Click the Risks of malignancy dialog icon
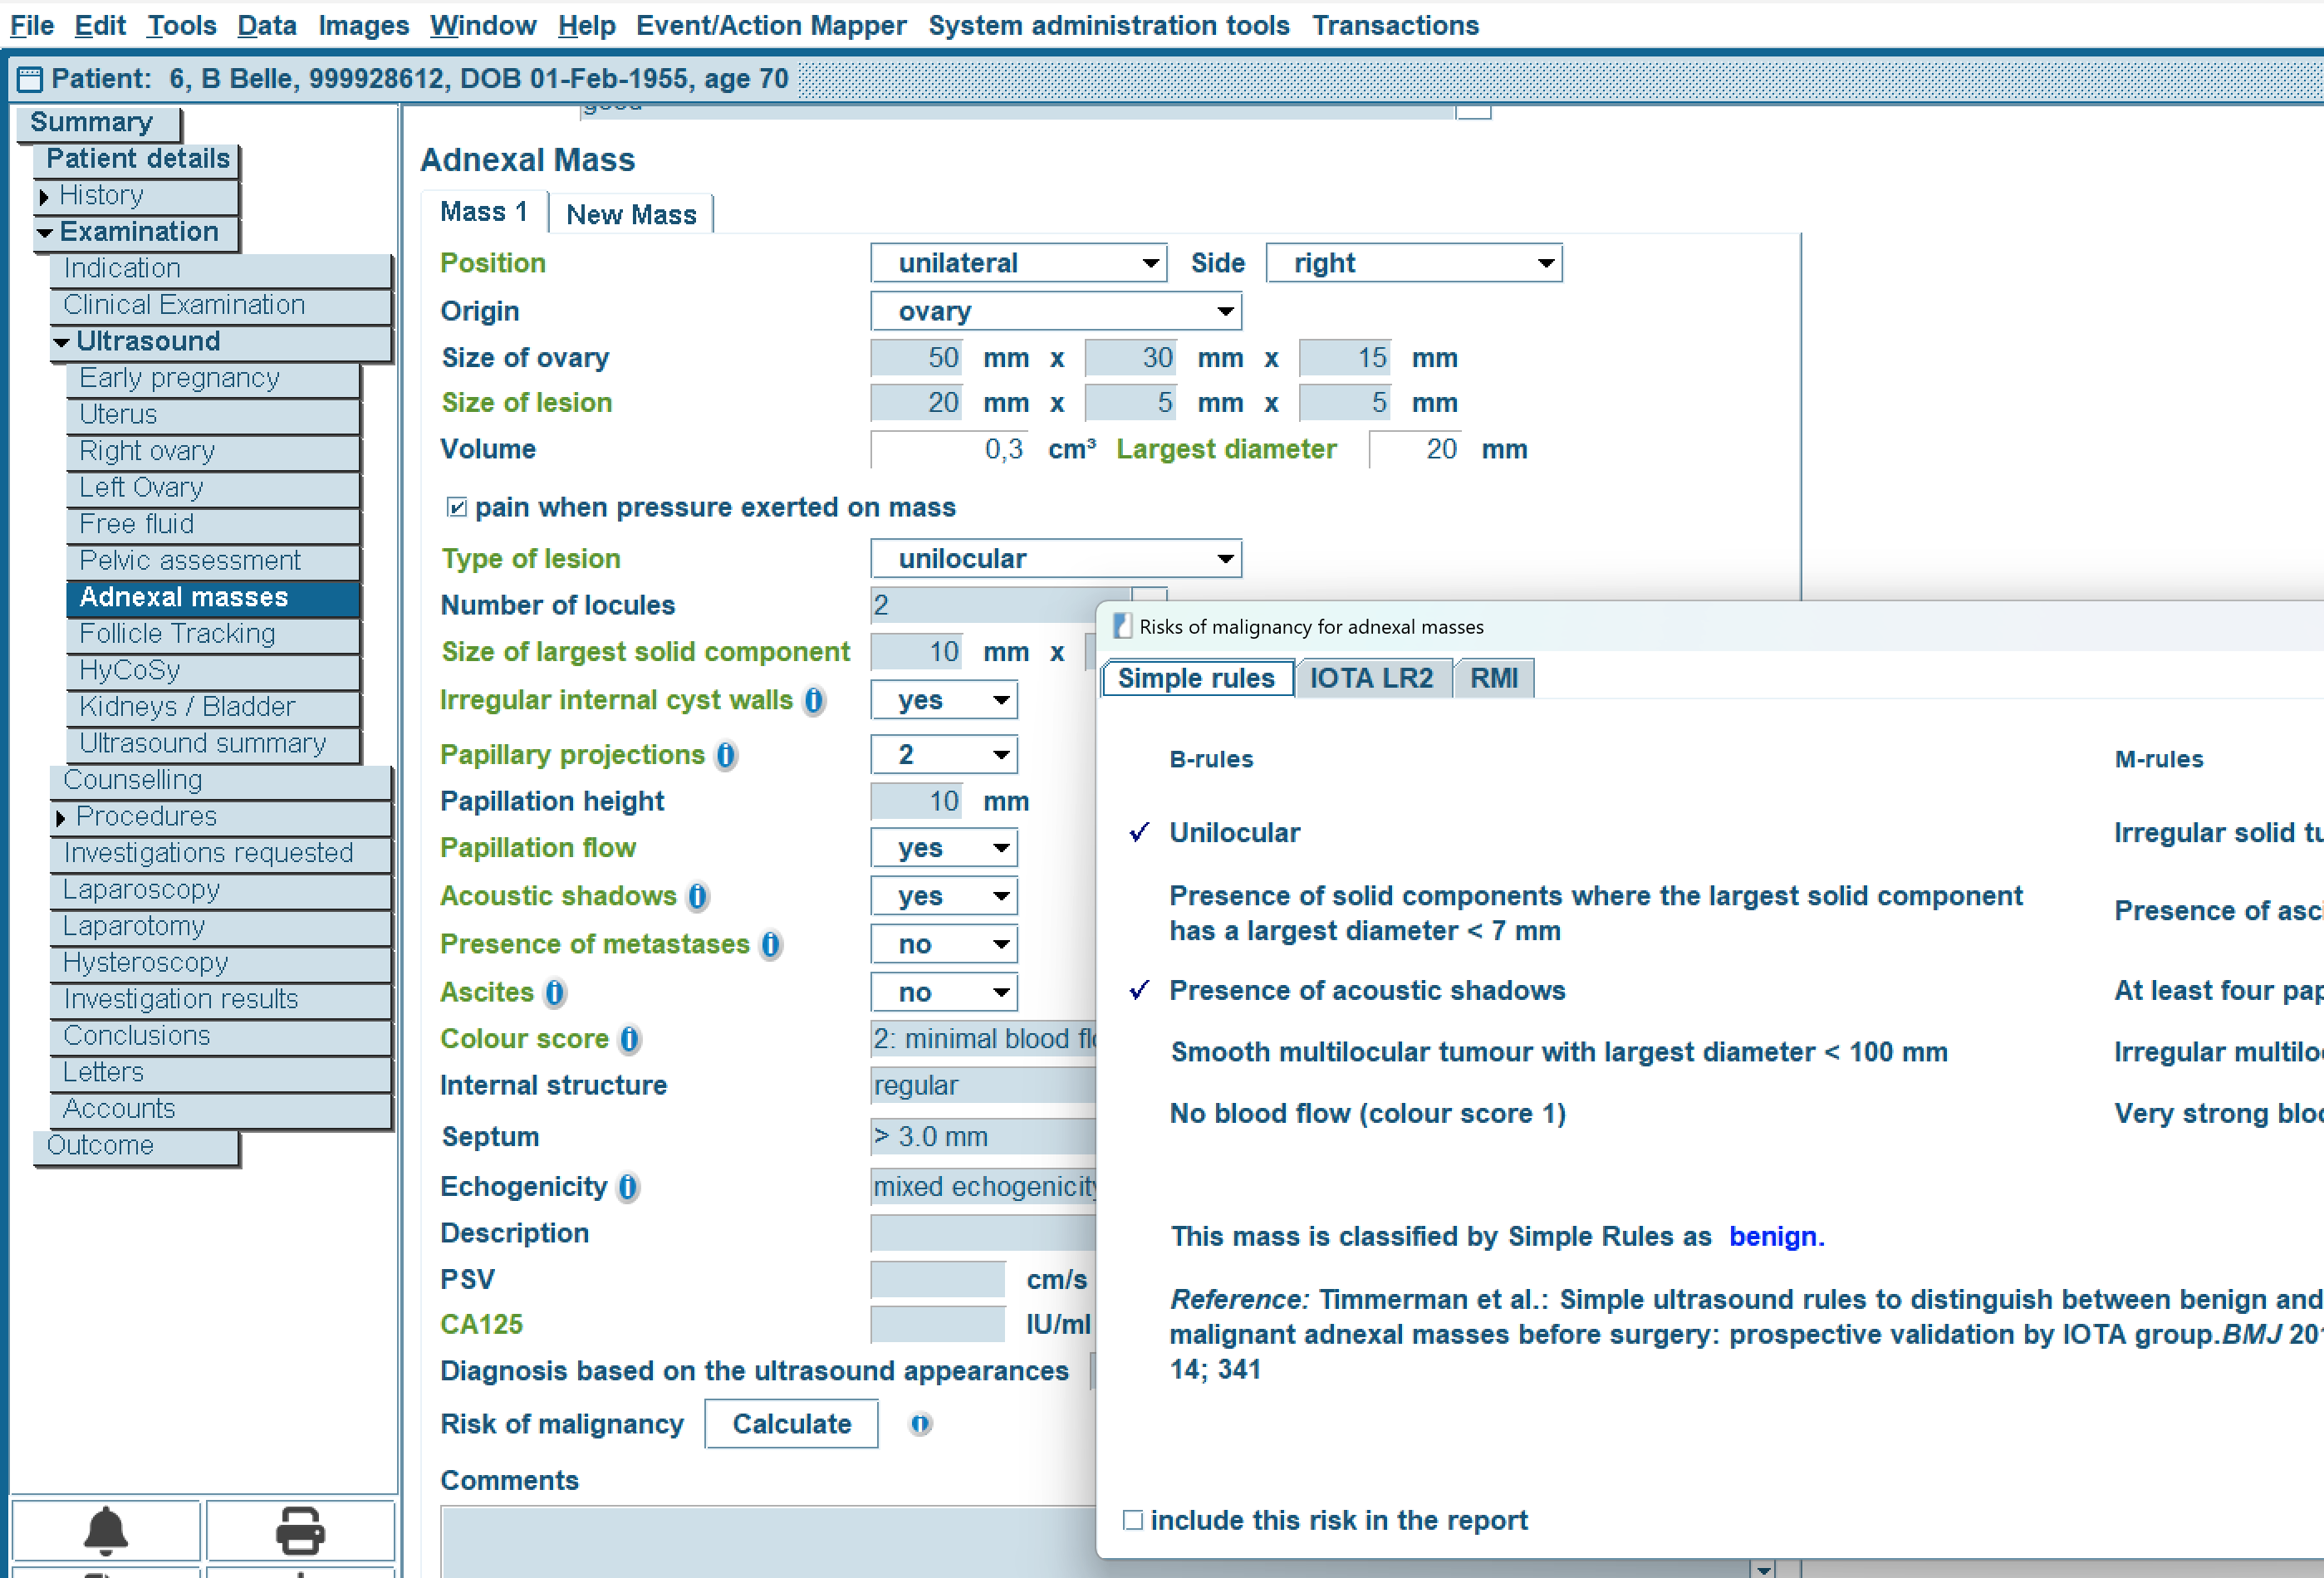The height and width of the screenshot is (1578, 2324). click(x=1122, y=626)
